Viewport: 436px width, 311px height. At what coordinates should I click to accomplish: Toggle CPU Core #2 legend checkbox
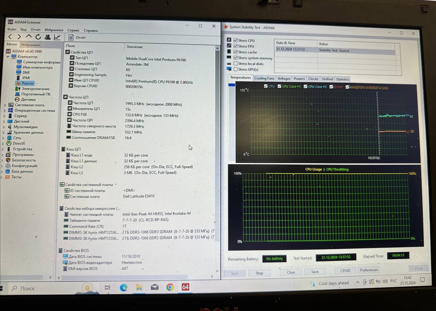pyautogui.click(x=306, y=87)
